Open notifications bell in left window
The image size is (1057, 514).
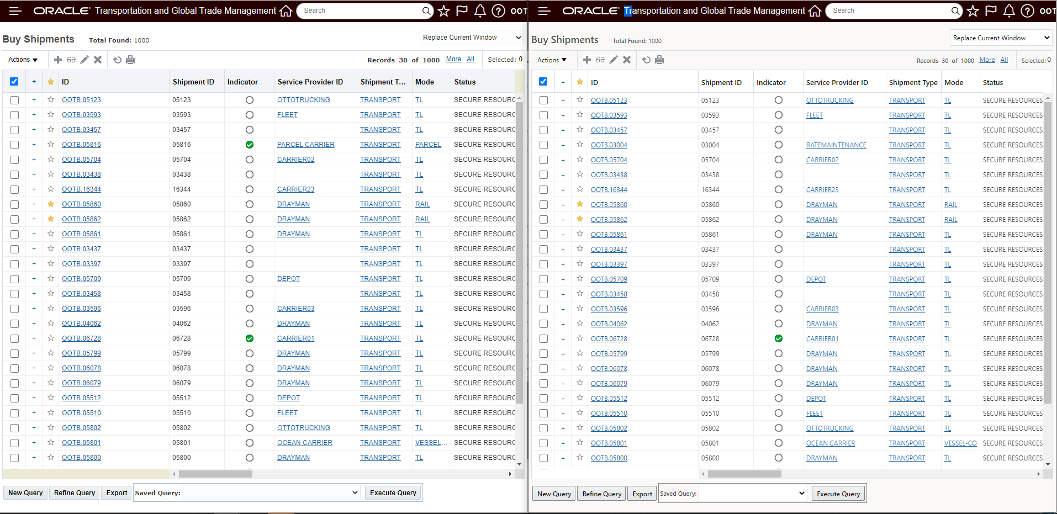point(480,11)
